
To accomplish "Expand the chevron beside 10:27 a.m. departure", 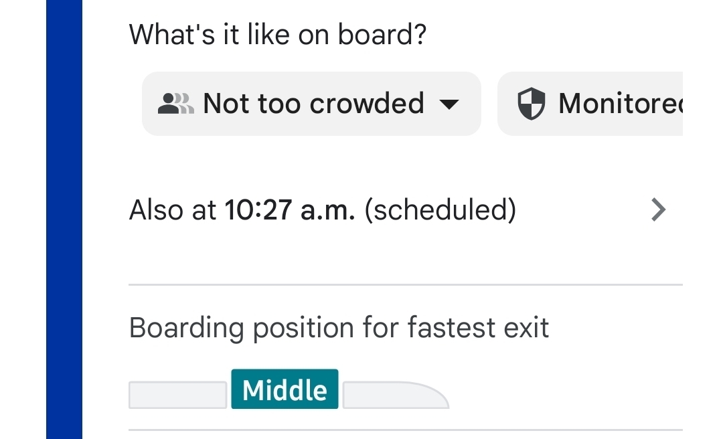I will tap(659, 210).
